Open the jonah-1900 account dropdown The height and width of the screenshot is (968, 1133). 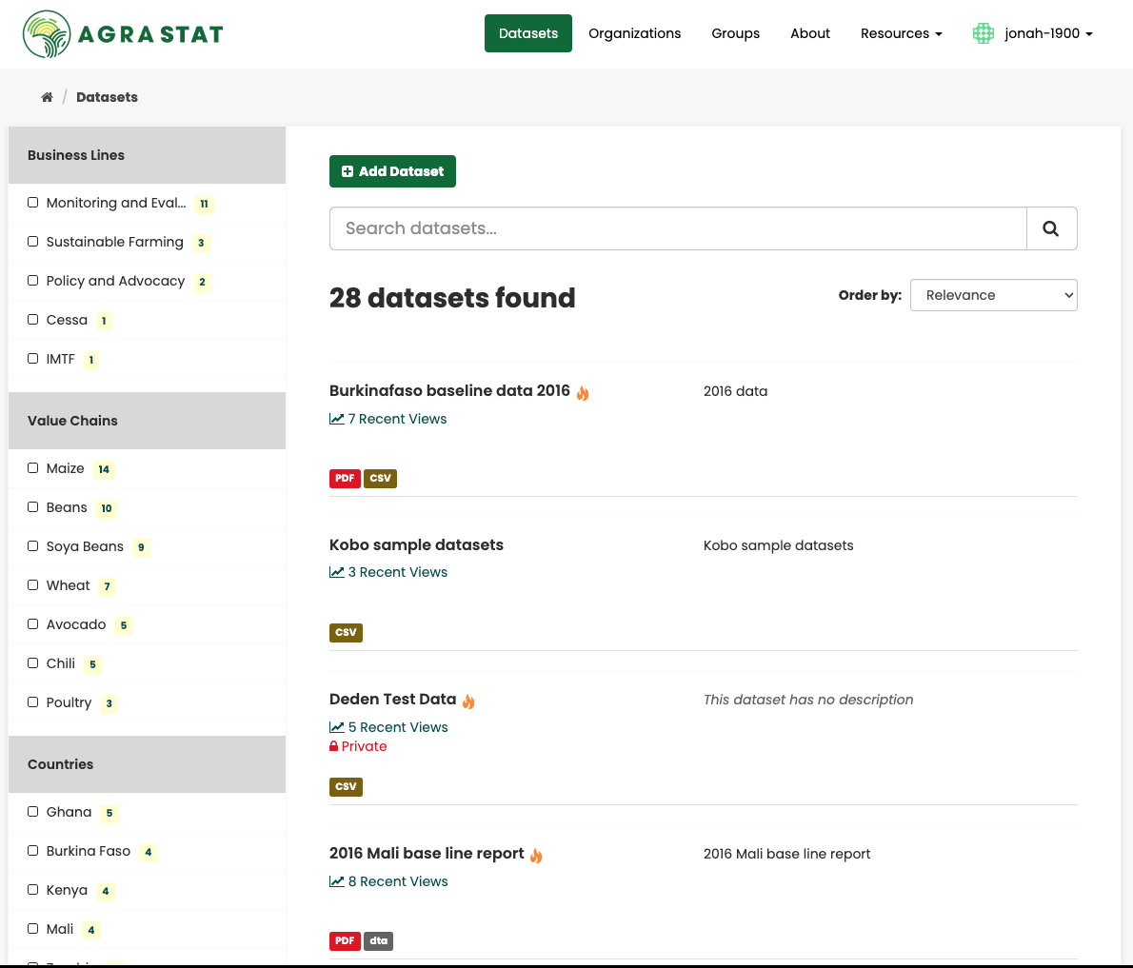[x=1047, y=33]
